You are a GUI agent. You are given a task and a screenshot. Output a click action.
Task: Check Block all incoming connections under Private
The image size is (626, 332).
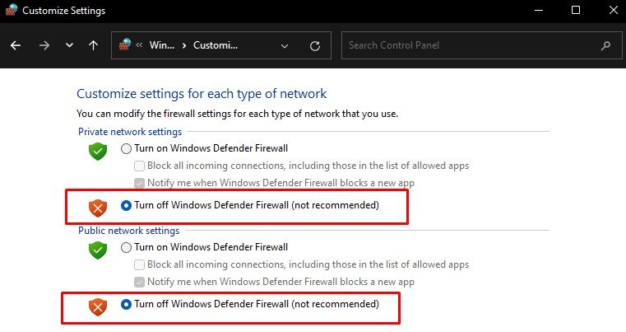pos(139,166)
